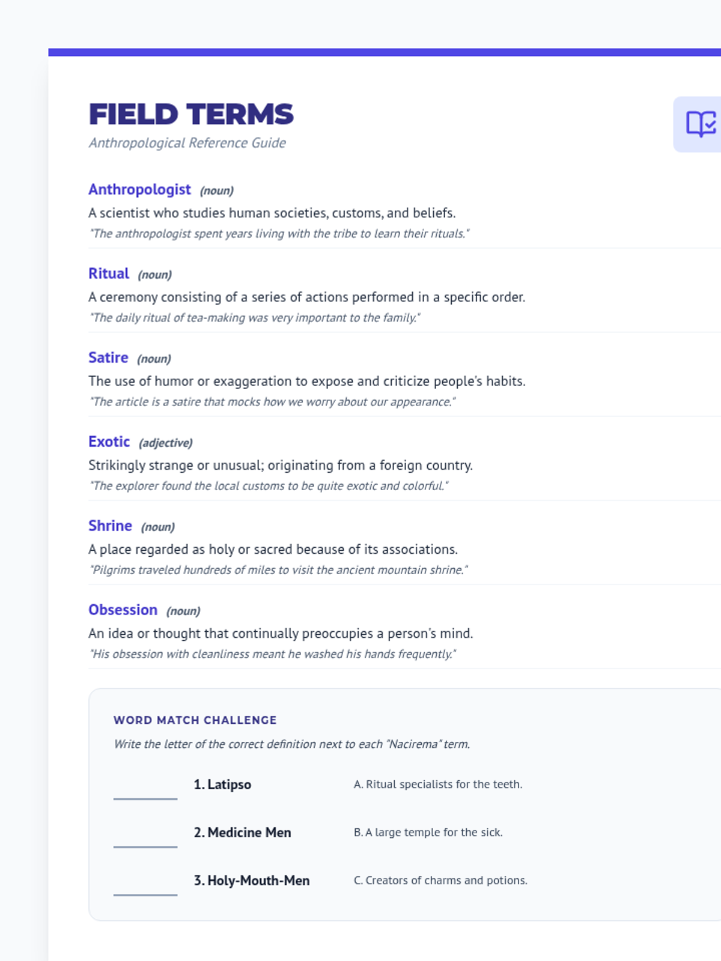Image resolution: width=721 pixels, height=961 pixels.
Task: Click the Satire term heading
Action: coord(108,358)
